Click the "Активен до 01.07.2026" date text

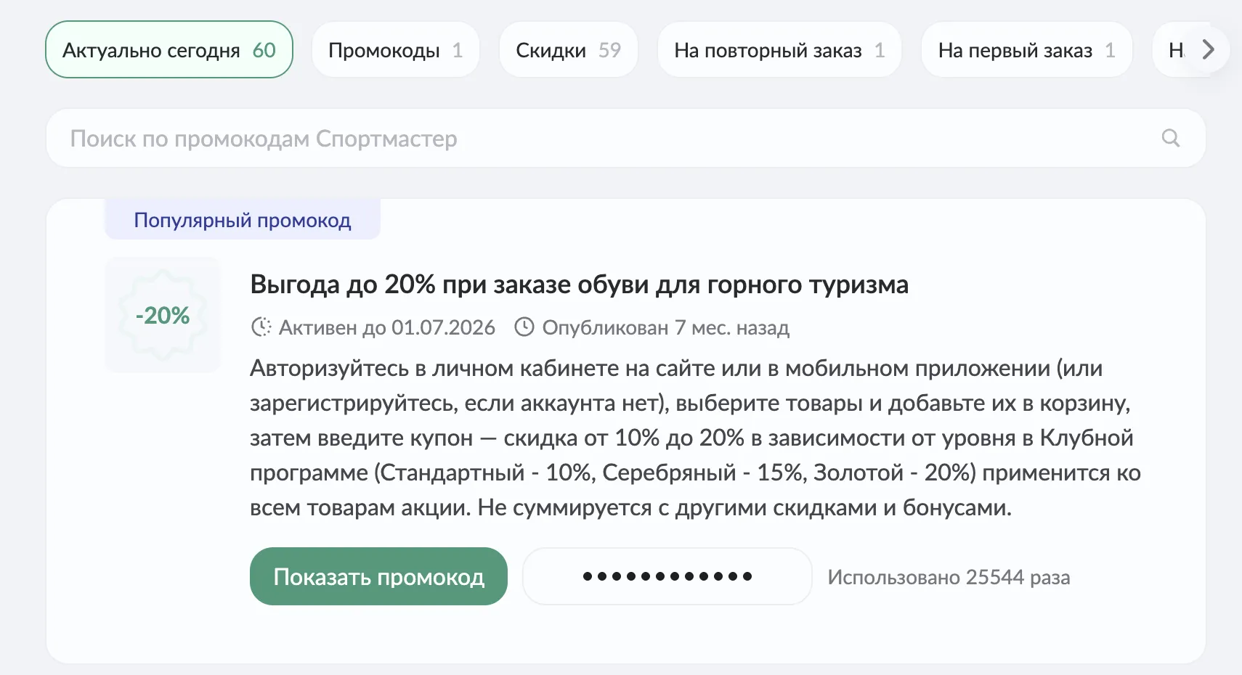[x=386, y=328]
